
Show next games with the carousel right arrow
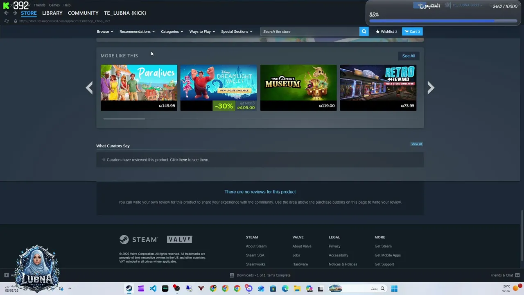pyautogui.click(x=431, y=88)
